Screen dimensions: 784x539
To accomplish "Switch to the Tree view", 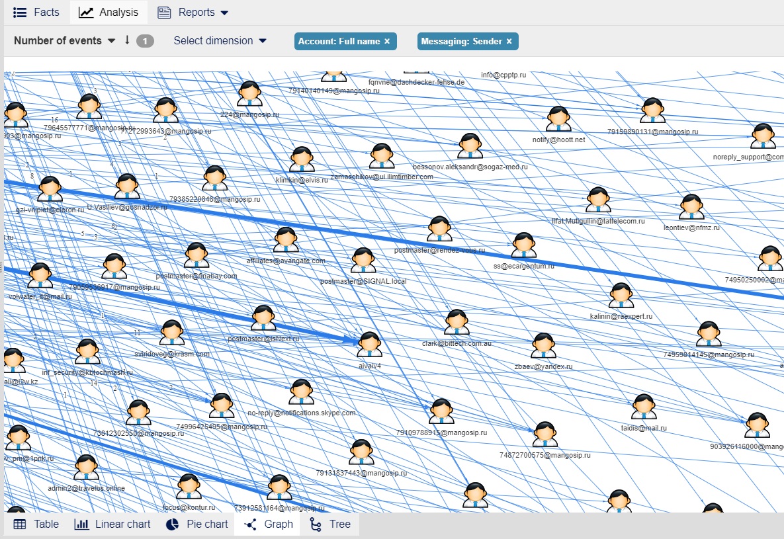I will pyautogui.click(x=330, y=524).
